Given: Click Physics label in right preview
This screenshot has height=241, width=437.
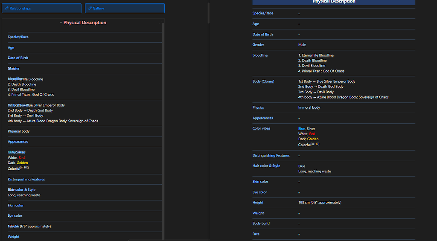Looking at the screenshot, I should point(258,107).
